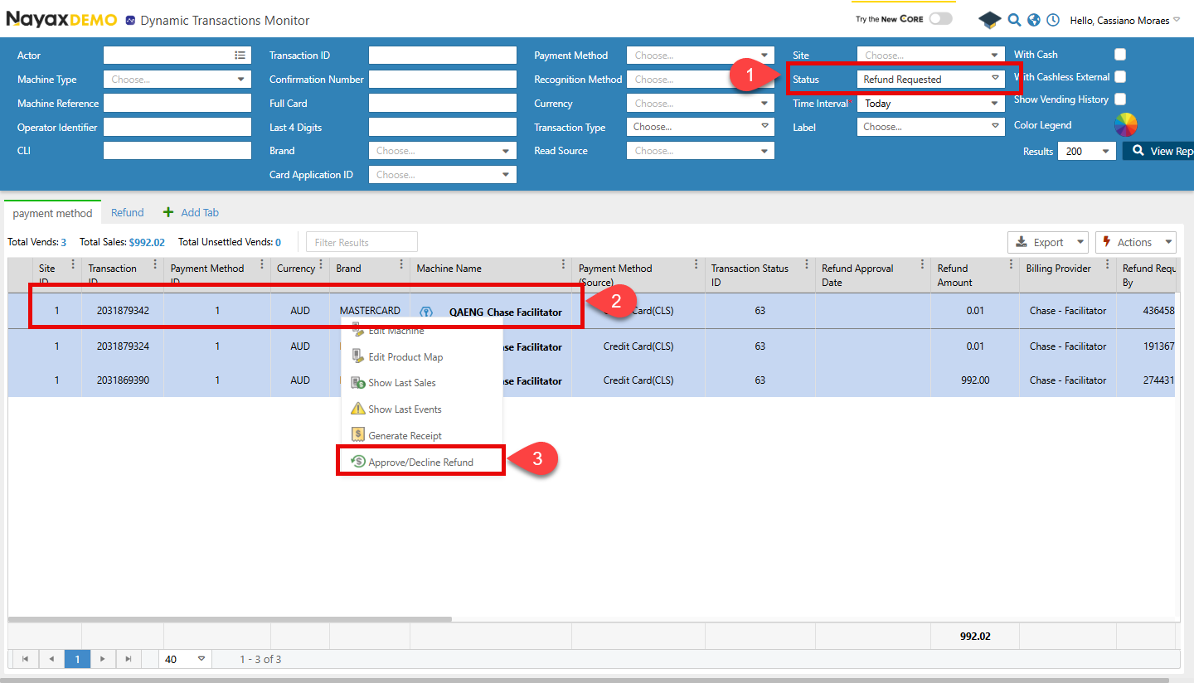Viewport: 1194px width, 683px height.
Task: Go to next results page
Action: pyautogui.click(x=103, y=659)
